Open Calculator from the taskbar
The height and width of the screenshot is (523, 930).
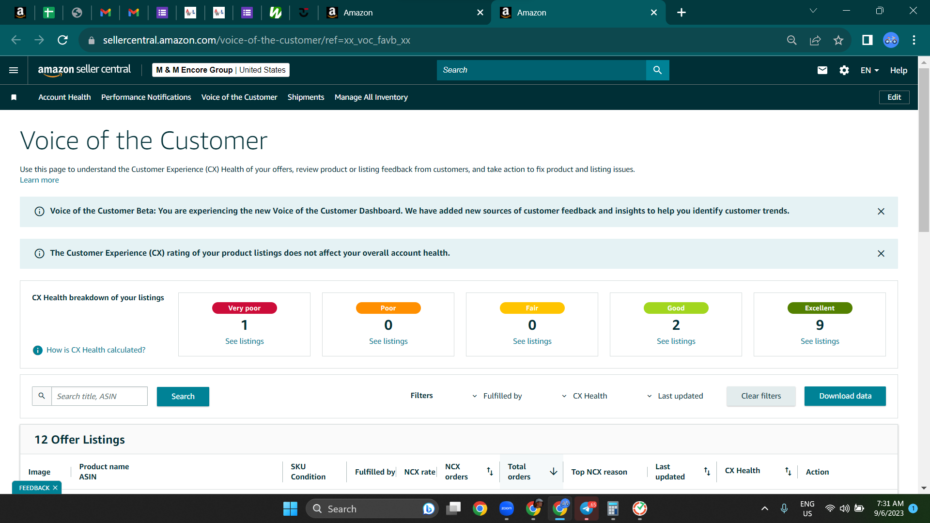(613, 508)
